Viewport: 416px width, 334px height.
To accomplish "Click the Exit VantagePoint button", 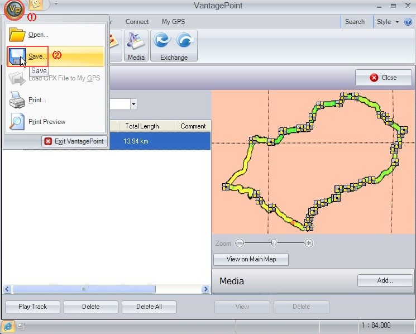I will click(75, 141).
